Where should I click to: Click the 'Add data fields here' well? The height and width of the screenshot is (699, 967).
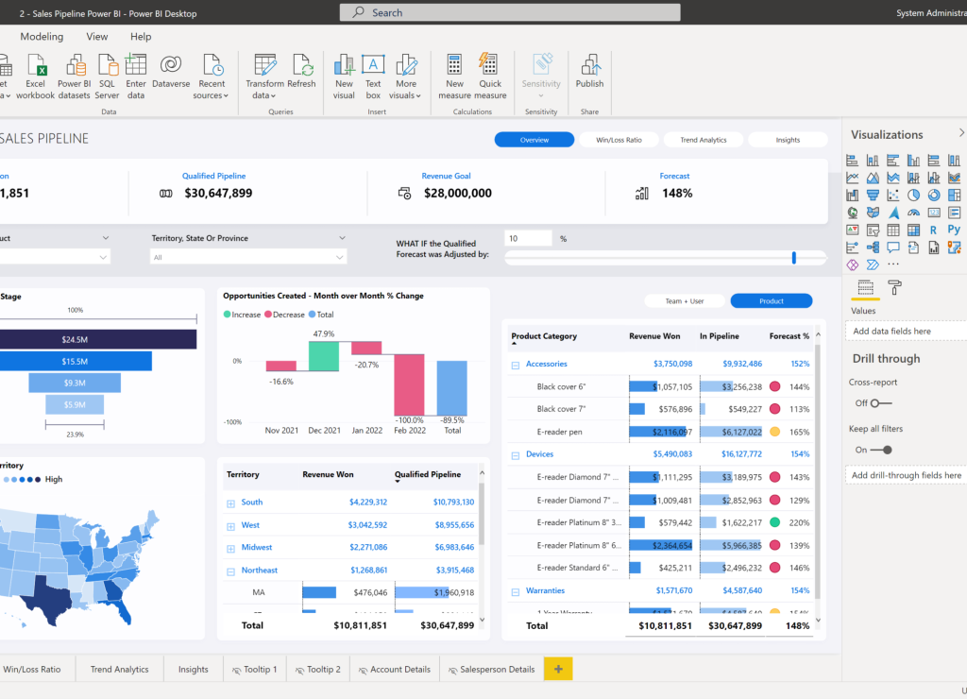click(906, 332)
